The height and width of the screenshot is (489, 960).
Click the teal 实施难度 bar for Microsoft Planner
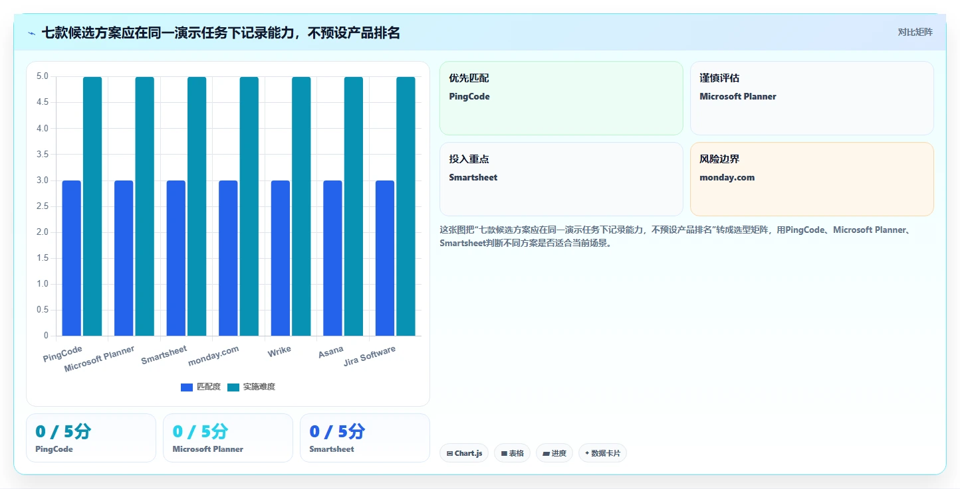(145, 206)
